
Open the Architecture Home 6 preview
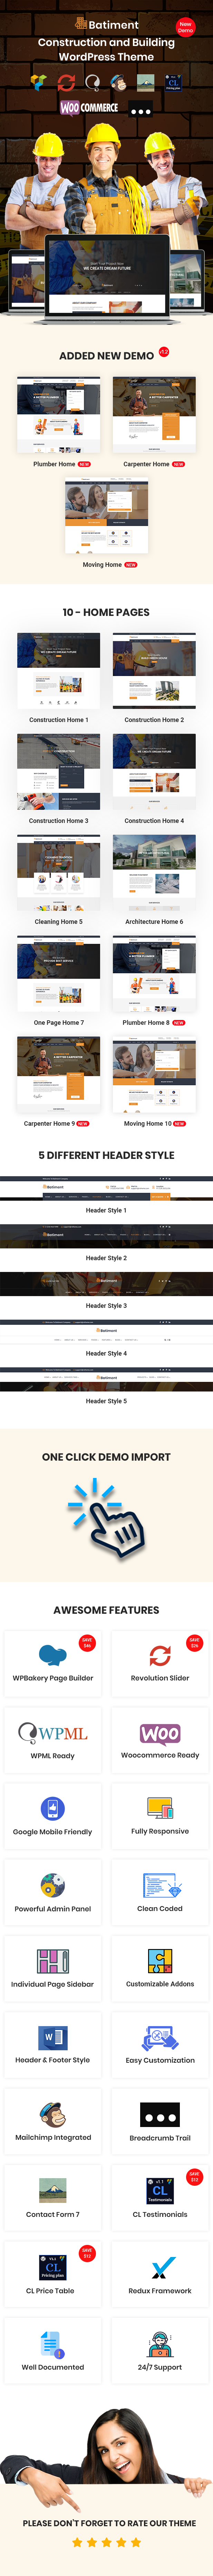click(154, 873)
